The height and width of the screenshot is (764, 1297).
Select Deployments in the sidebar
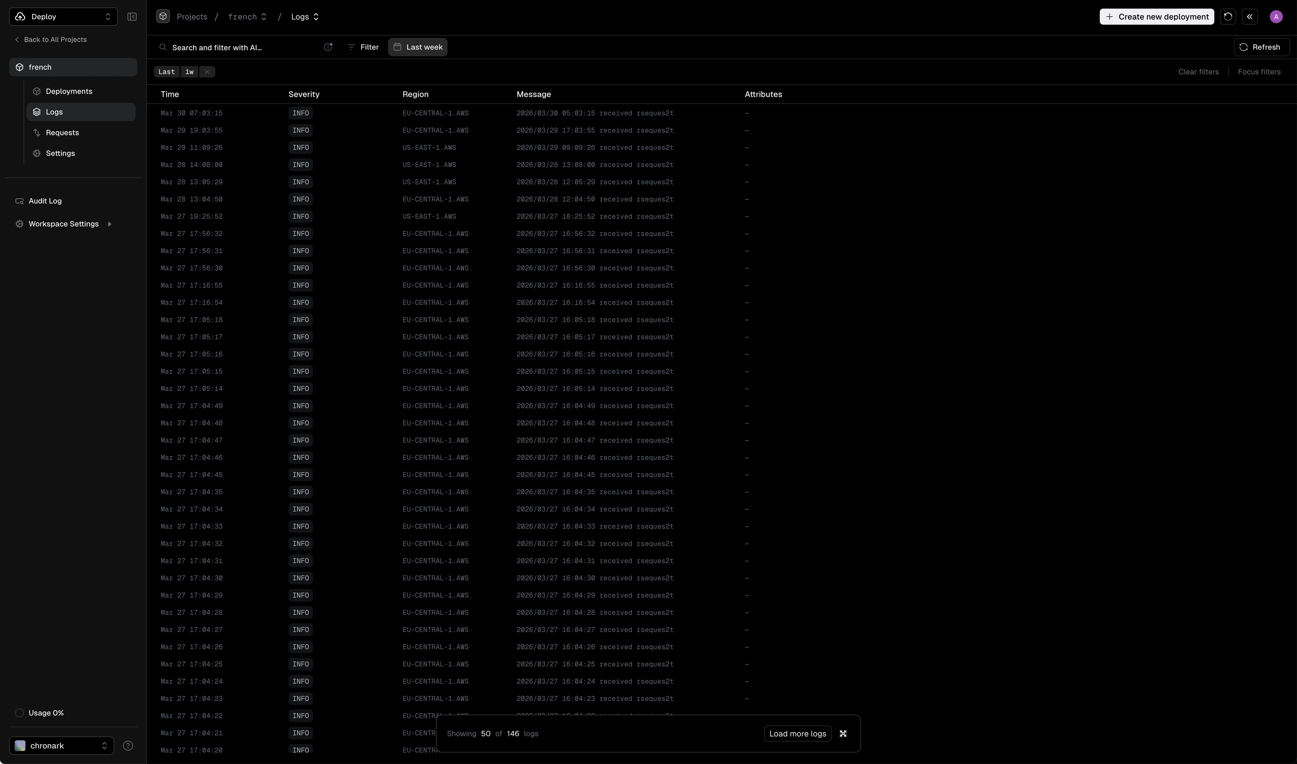[x=69, y=91]
